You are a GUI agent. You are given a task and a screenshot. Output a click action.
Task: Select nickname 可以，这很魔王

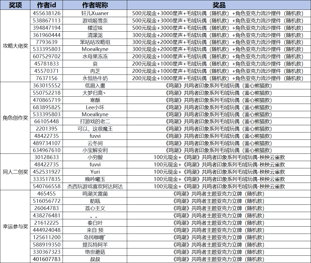point(95,129)
